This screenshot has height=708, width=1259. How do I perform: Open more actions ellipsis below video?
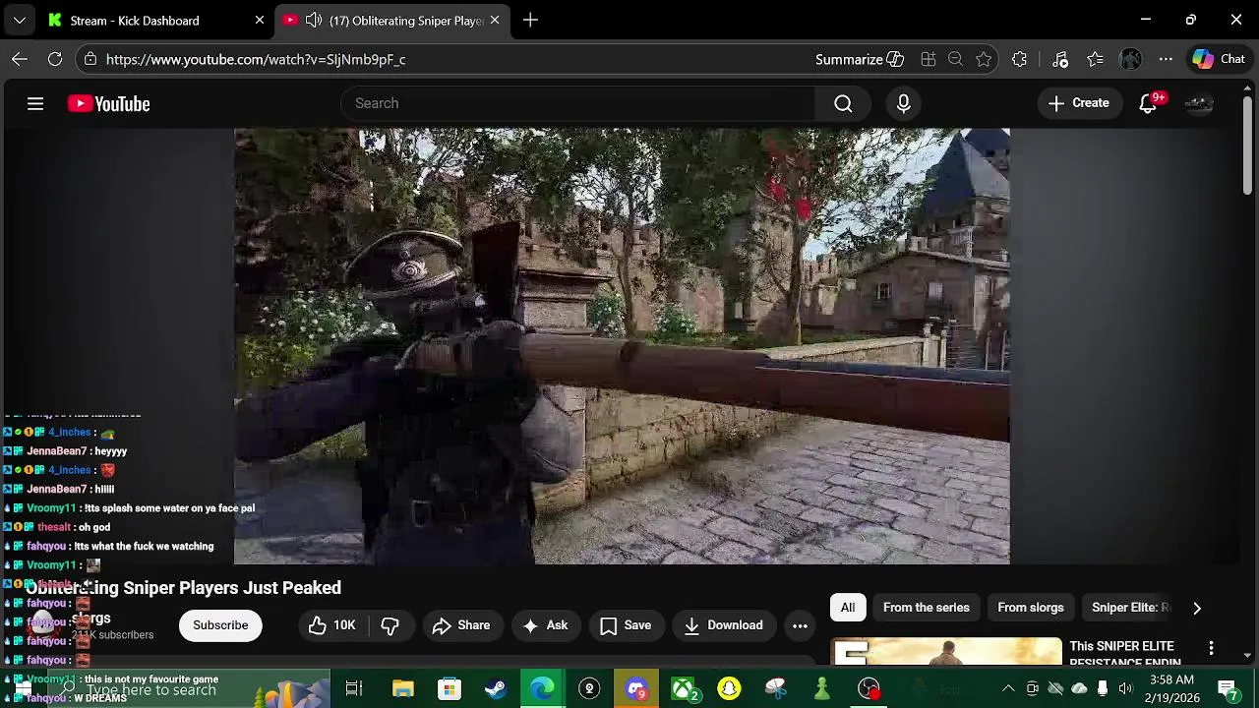pyautogui.click(x=800, y=625)
